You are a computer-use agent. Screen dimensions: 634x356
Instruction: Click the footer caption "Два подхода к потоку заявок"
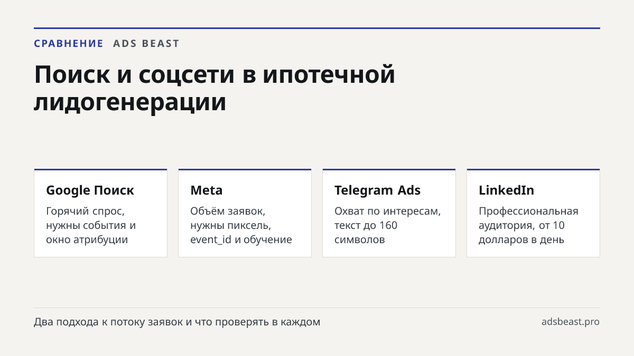[108, 322]
